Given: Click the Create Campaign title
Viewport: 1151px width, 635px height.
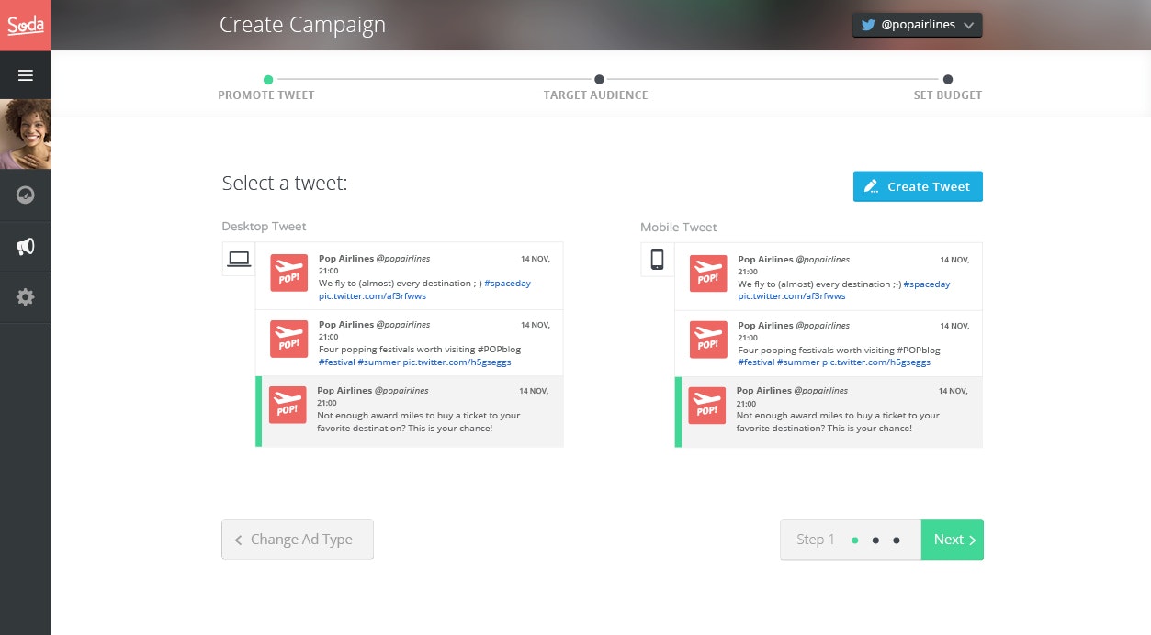Looking at the screenshot, I should [x=302, y=25].
